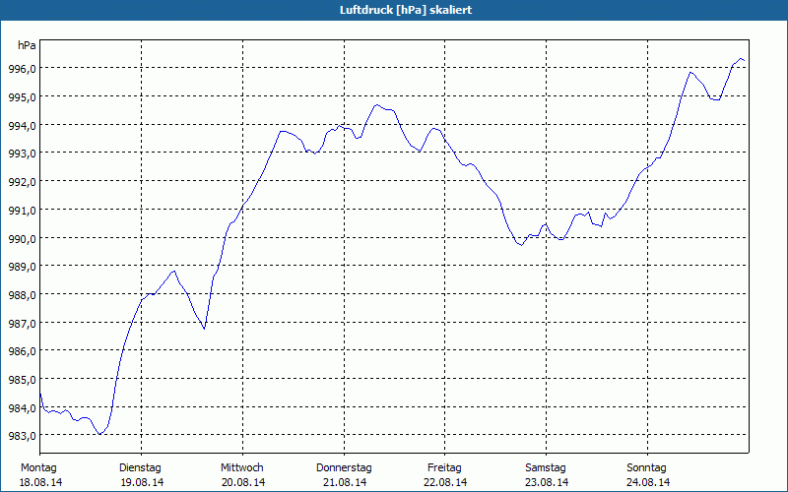Click the 'Sonntag' day label
788x492 pixels.
647,468
